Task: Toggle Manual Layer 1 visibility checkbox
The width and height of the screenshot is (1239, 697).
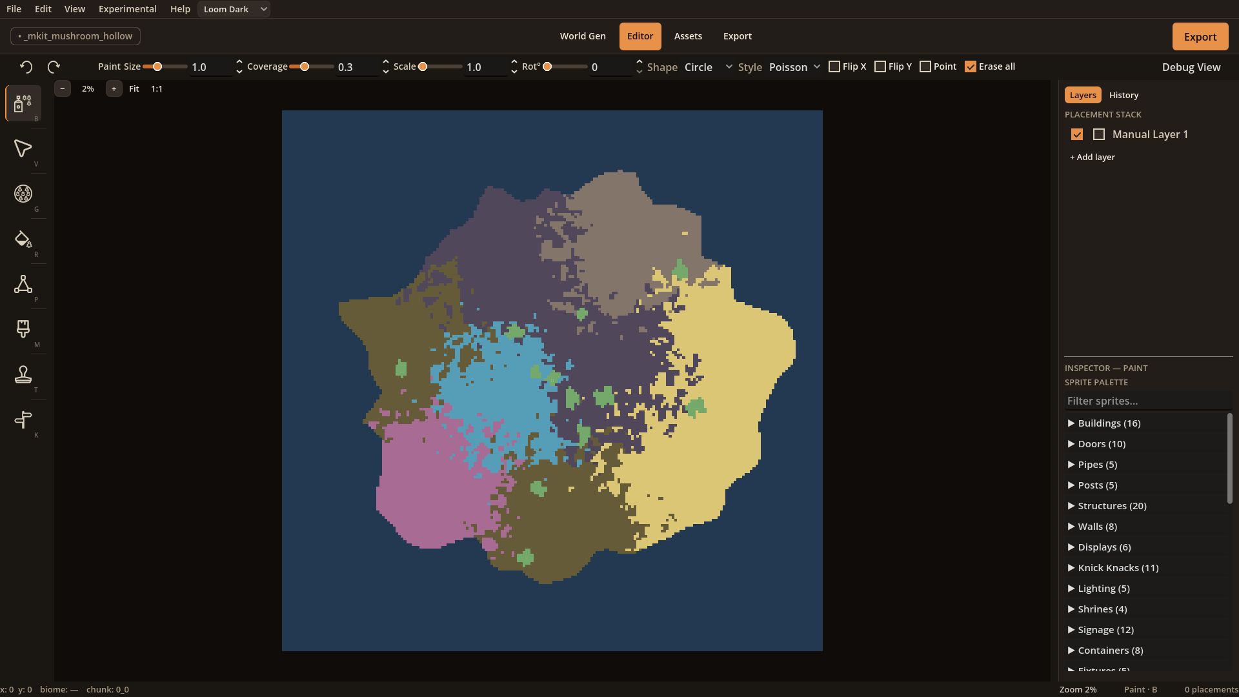Action: 1077,134
